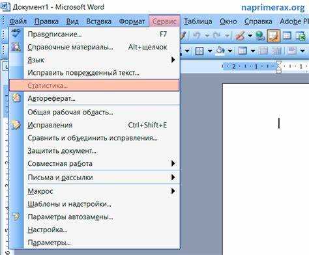Expand the Язык submenu arrow
This screenshot has height=255, width=309.
[173, 60]
